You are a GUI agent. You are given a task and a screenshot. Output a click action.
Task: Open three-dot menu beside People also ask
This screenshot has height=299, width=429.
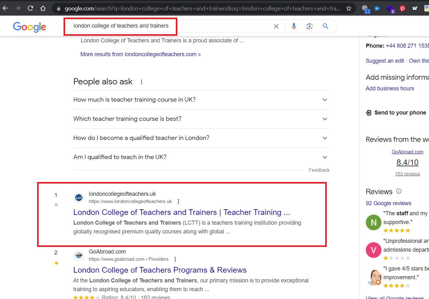pos(142,82)
